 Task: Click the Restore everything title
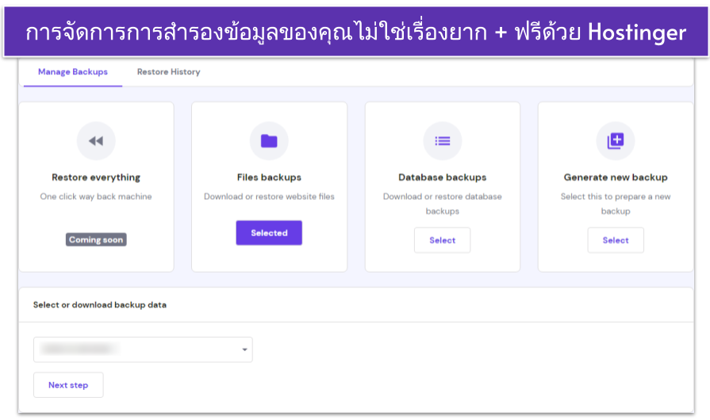(x=96, y=178)
